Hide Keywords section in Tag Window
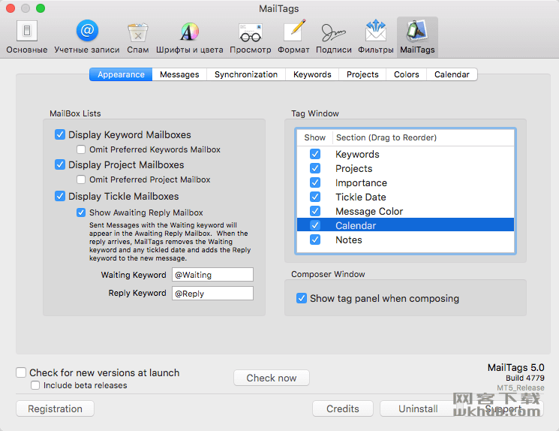The width and height of the screenshot is (559, 431). [x=315, y=154]
